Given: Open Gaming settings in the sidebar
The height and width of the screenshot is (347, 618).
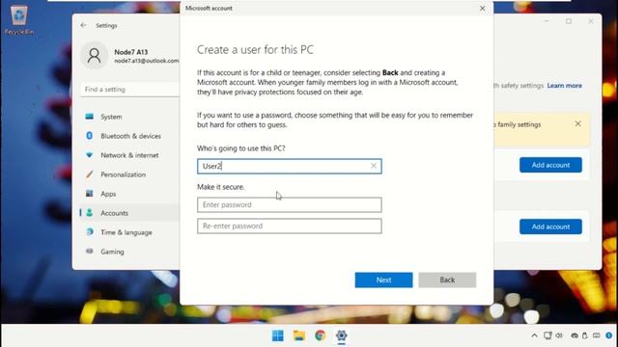Looking at the screenshot, I should (x=112, y=252).
